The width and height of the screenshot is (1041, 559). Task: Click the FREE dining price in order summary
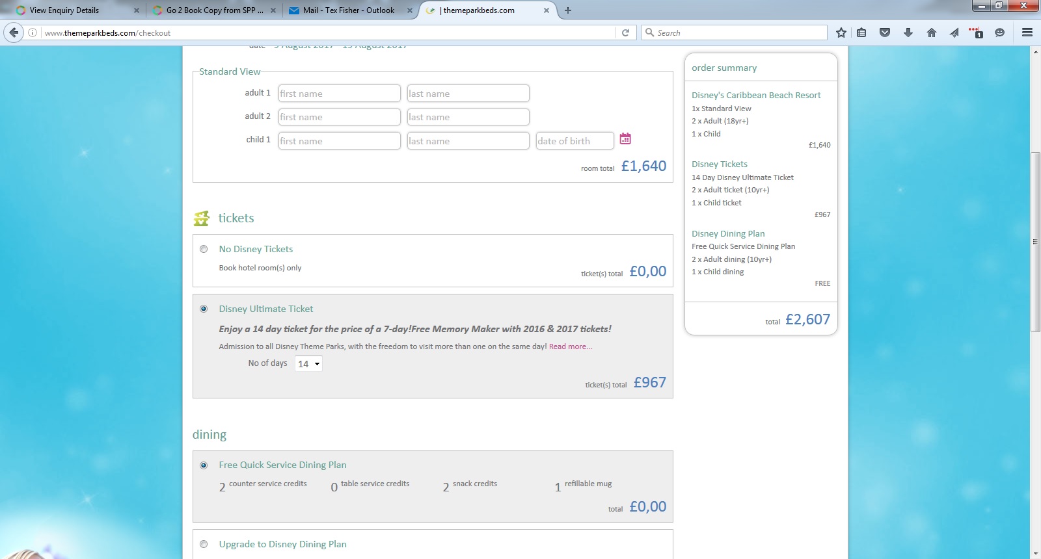click(x=822, y=283)
